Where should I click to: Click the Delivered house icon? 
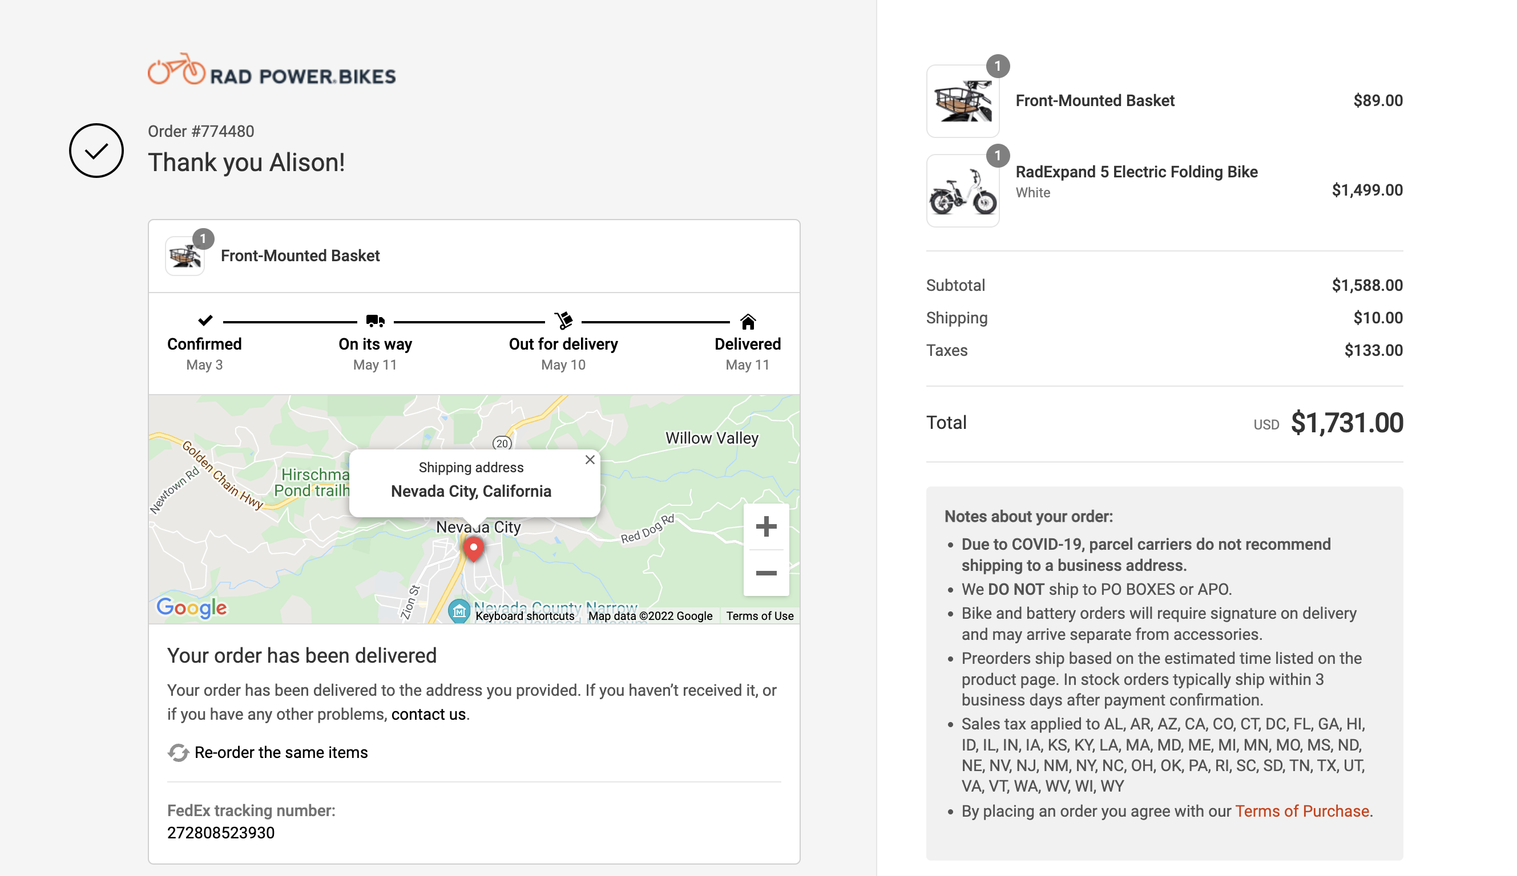coord(748,322)
